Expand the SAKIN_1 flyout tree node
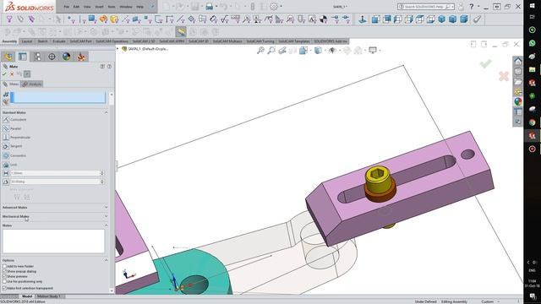The width and height of the screenshot is (541, 304). [117, 49]
